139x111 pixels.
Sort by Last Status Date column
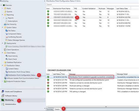(x=123, y=8)
